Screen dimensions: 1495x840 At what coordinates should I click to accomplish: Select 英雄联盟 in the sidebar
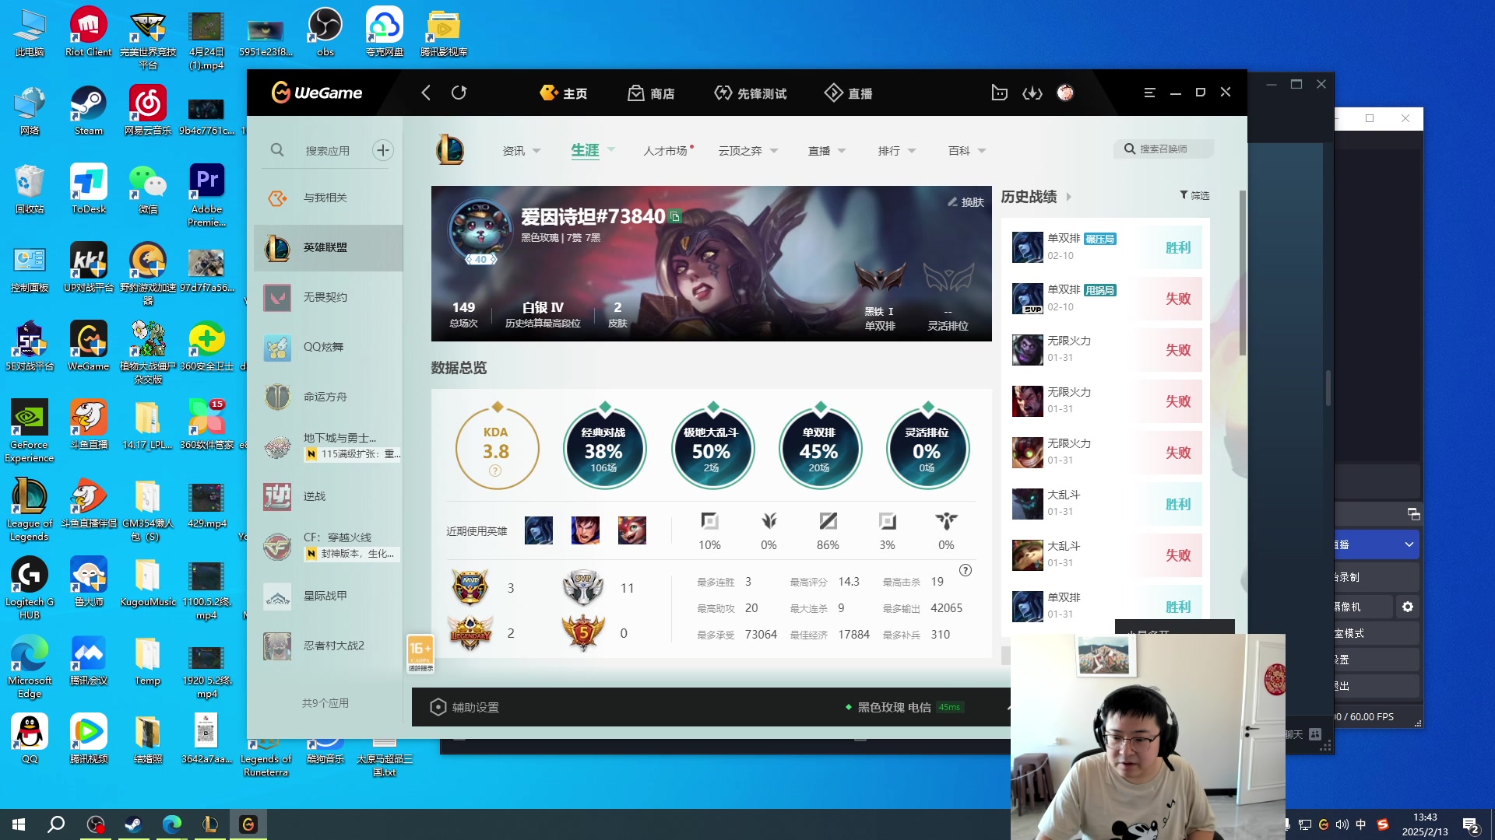coord(328,247)
